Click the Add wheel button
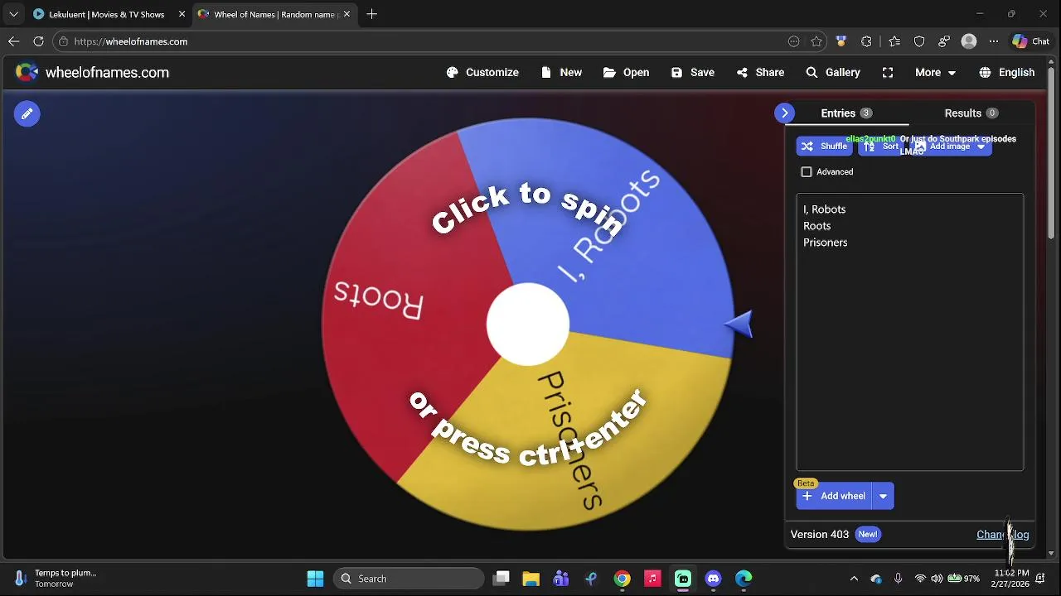1061x596 pixels. pos(834,496)
